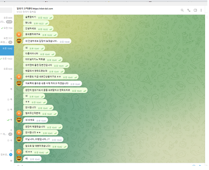Image resolution: width=209 pixels, height=170 pixels.
Task: Click the '네 ㅎㅎ' message at 10:42
Action: [x=36, y=152]
